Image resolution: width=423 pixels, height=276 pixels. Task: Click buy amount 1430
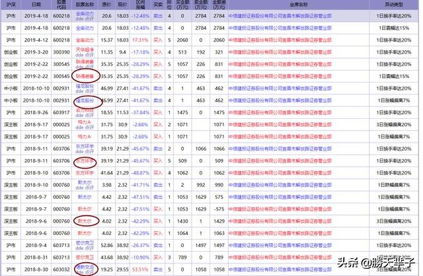(182, 221)
